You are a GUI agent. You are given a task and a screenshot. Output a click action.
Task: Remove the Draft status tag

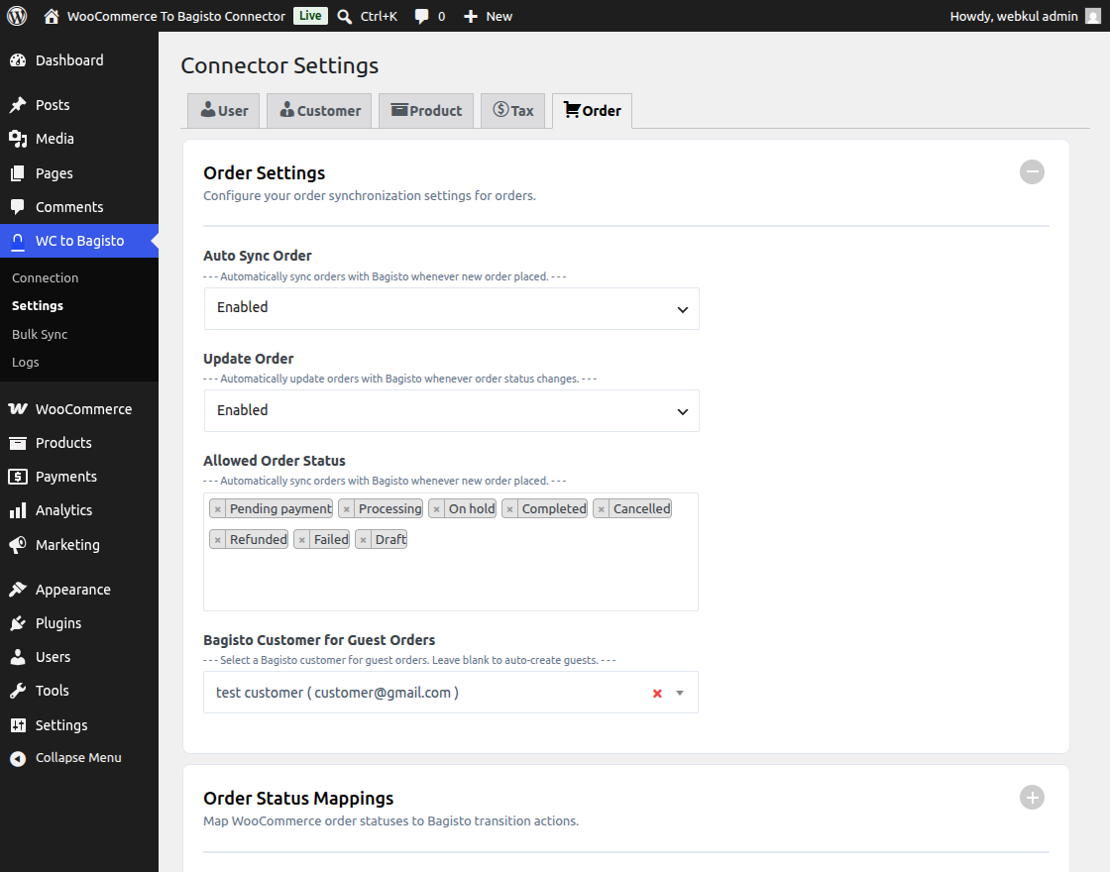363,540
